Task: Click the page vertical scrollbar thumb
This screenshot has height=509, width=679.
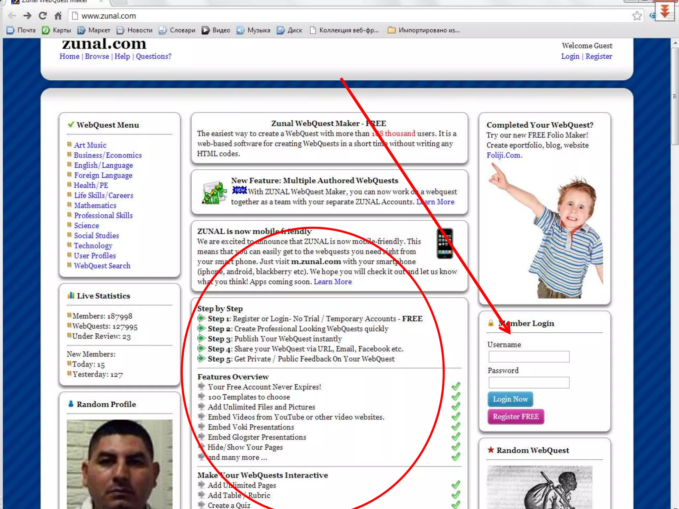Action: click(x=675, y=96)
